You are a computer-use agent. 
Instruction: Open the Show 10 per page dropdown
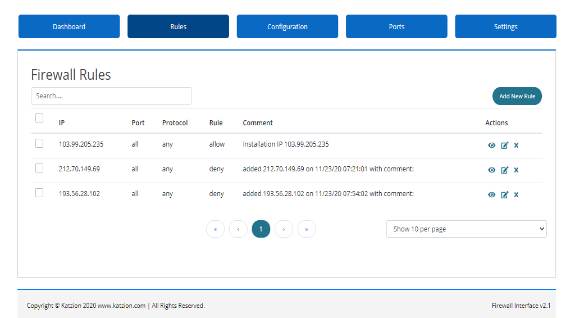[x=466, y=229]
